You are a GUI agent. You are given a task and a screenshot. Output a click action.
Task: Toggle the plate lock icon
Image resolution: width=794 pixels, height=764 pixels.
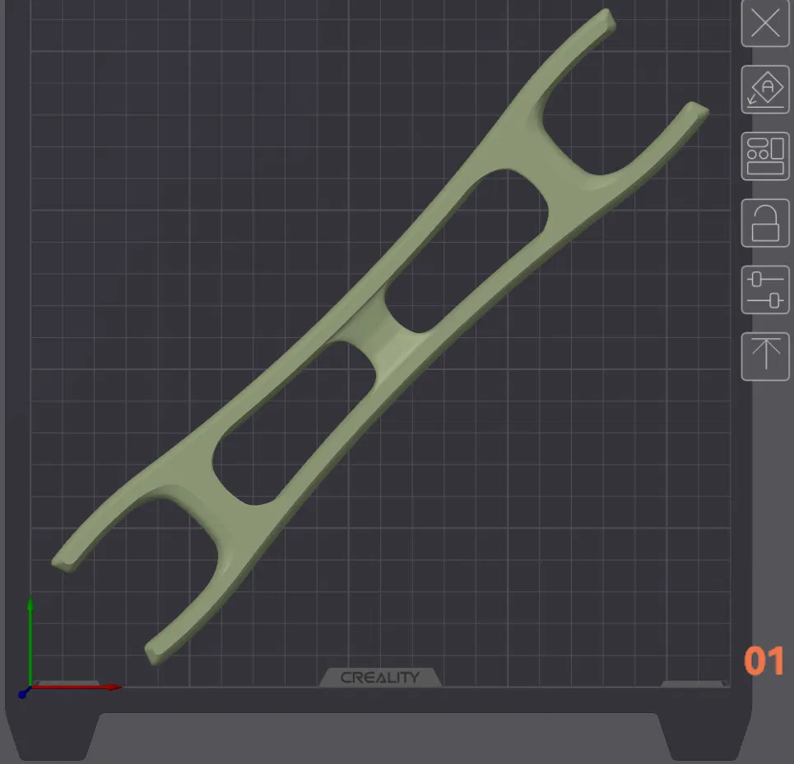765,223
